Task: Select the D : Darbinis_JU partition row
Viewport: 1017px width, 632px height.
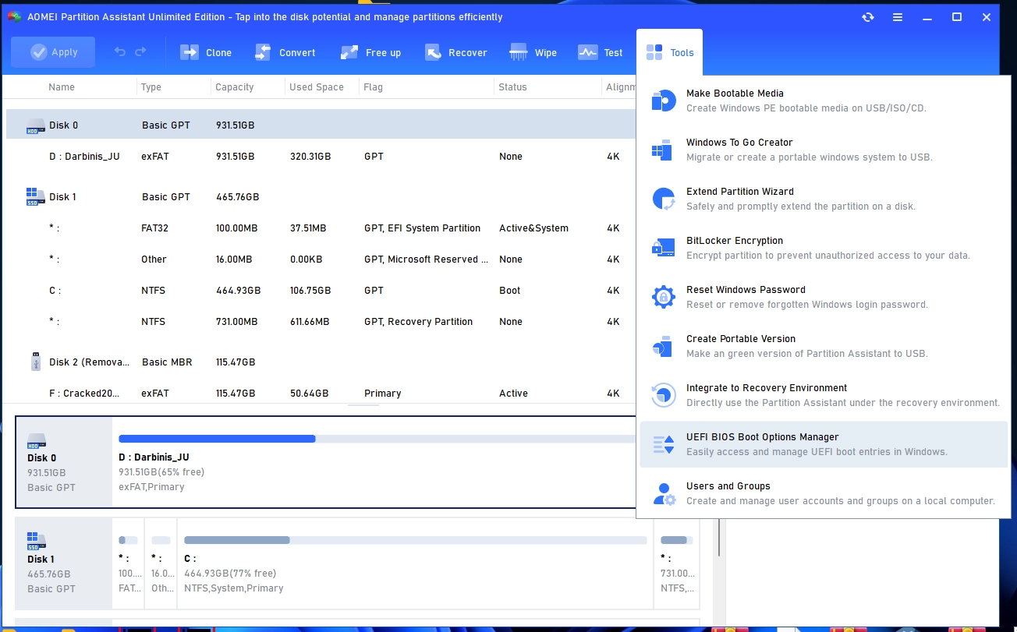Action: point(321,157)
